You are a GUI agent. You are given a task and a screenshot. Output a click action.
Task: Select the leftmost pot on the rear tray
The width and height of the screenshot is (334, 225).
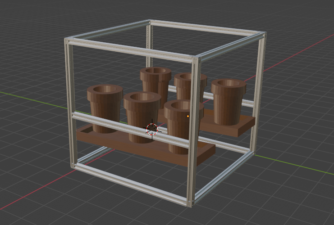[155, 81]
